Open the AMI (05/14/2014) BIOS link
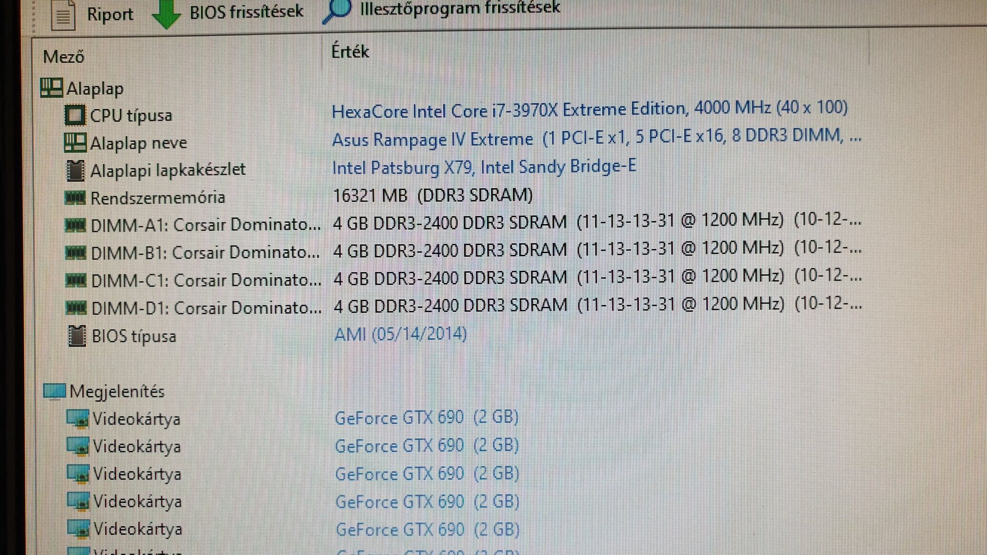Viewport: 987px width, 555px height. click(x=401, y=334)
